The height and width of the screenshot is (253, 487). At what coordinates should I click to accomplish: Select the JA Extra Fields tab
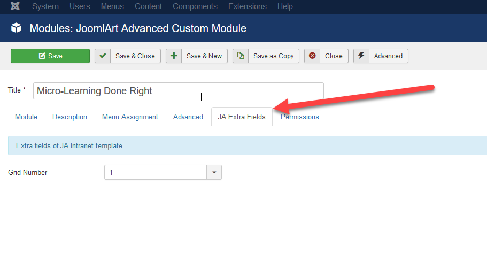click(x=242, y=117)
